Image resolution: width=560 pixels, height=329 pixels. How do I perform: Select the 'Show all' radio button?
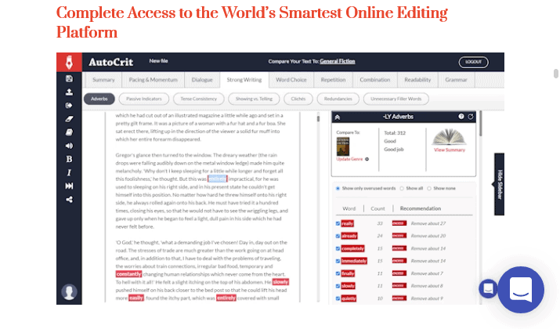coord(402,189)
